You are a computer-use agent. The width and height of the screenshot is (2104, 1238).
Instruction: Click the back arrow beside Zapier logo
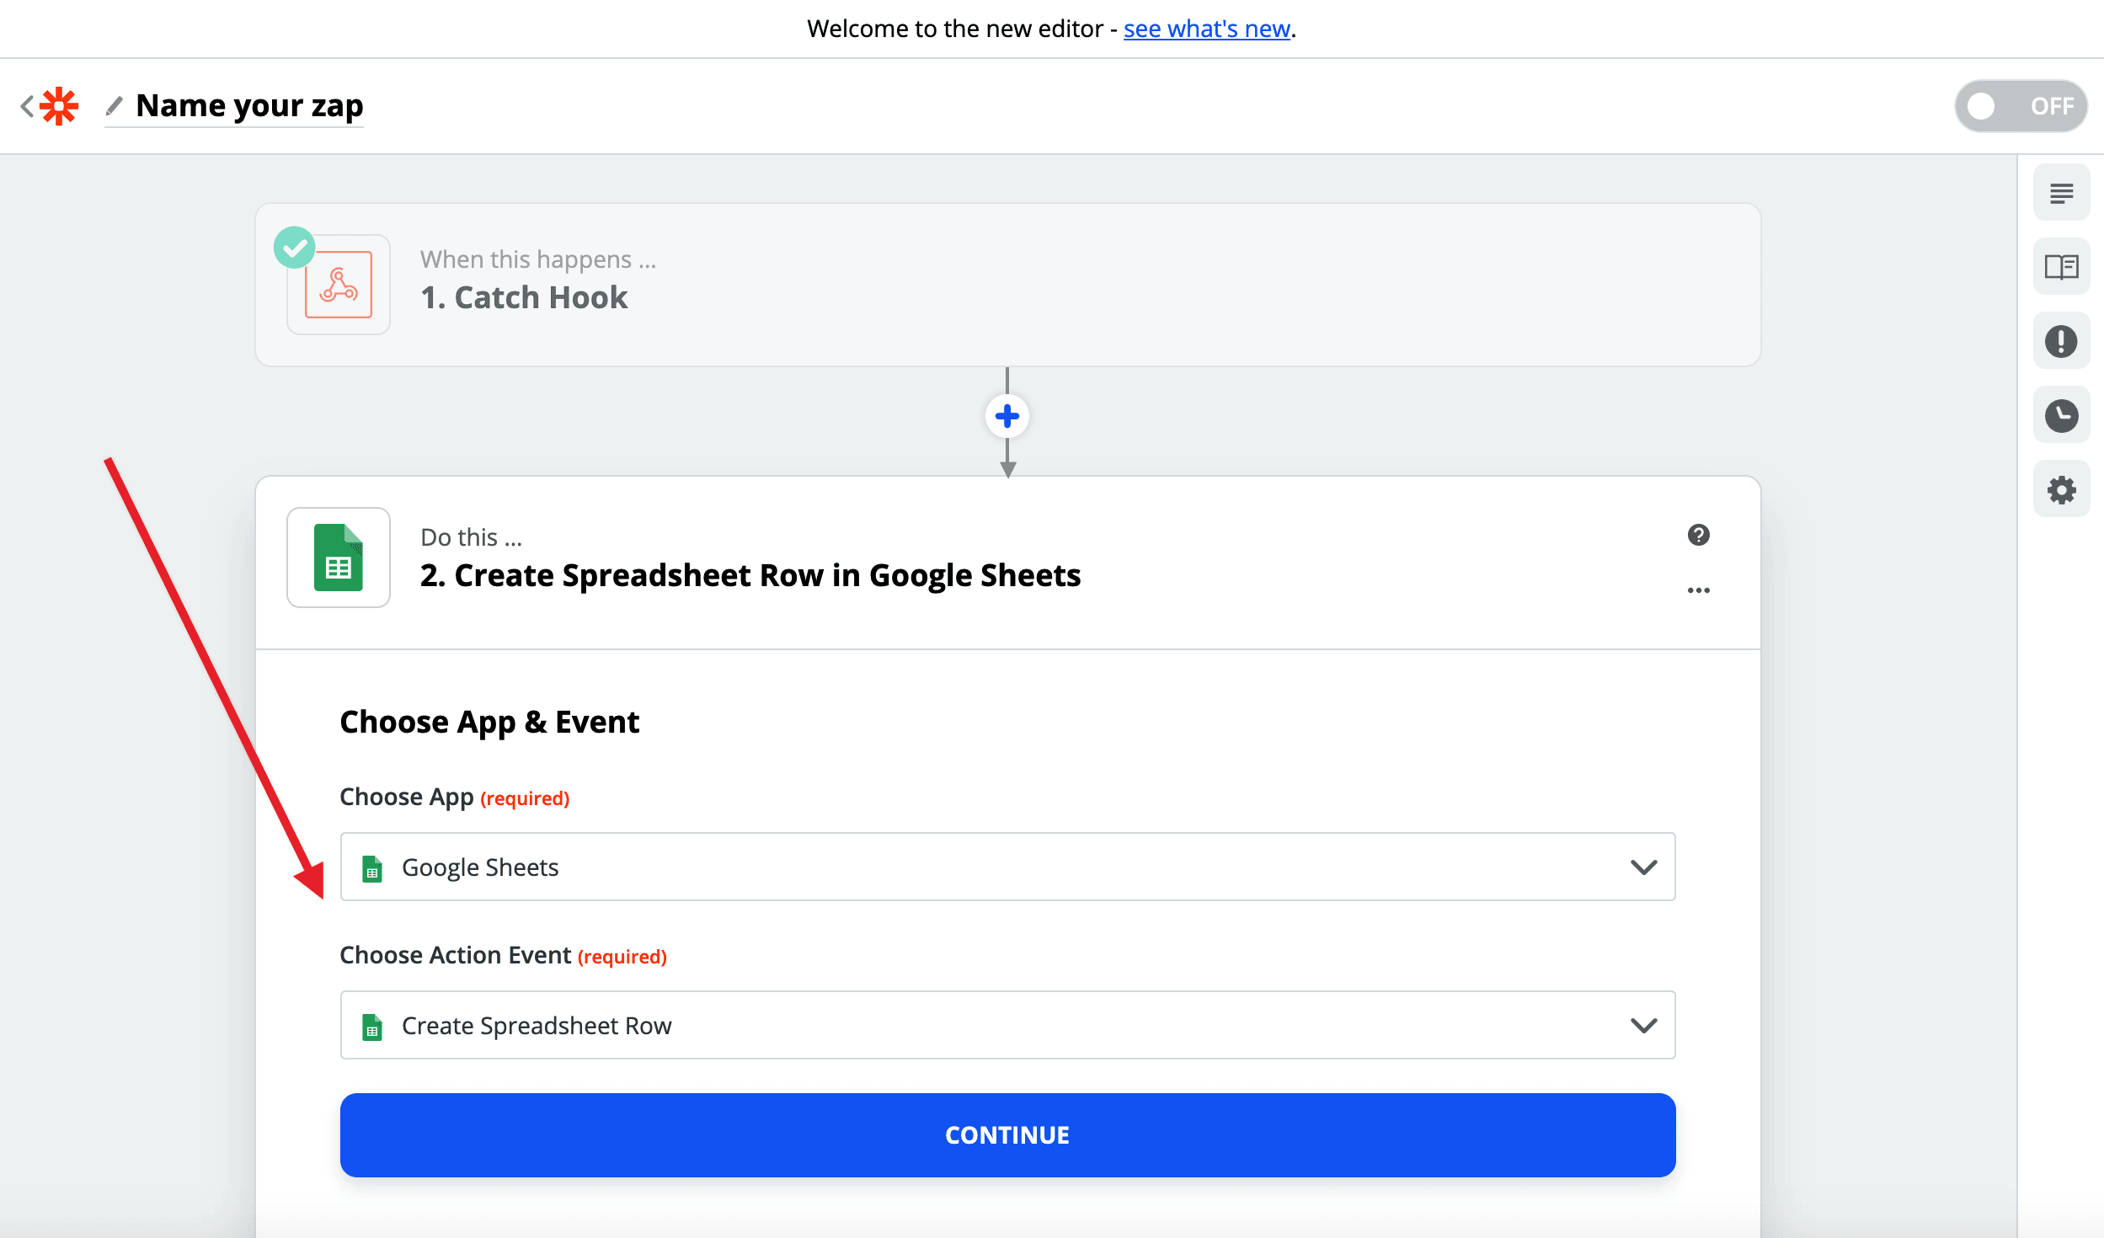(27, 106)
